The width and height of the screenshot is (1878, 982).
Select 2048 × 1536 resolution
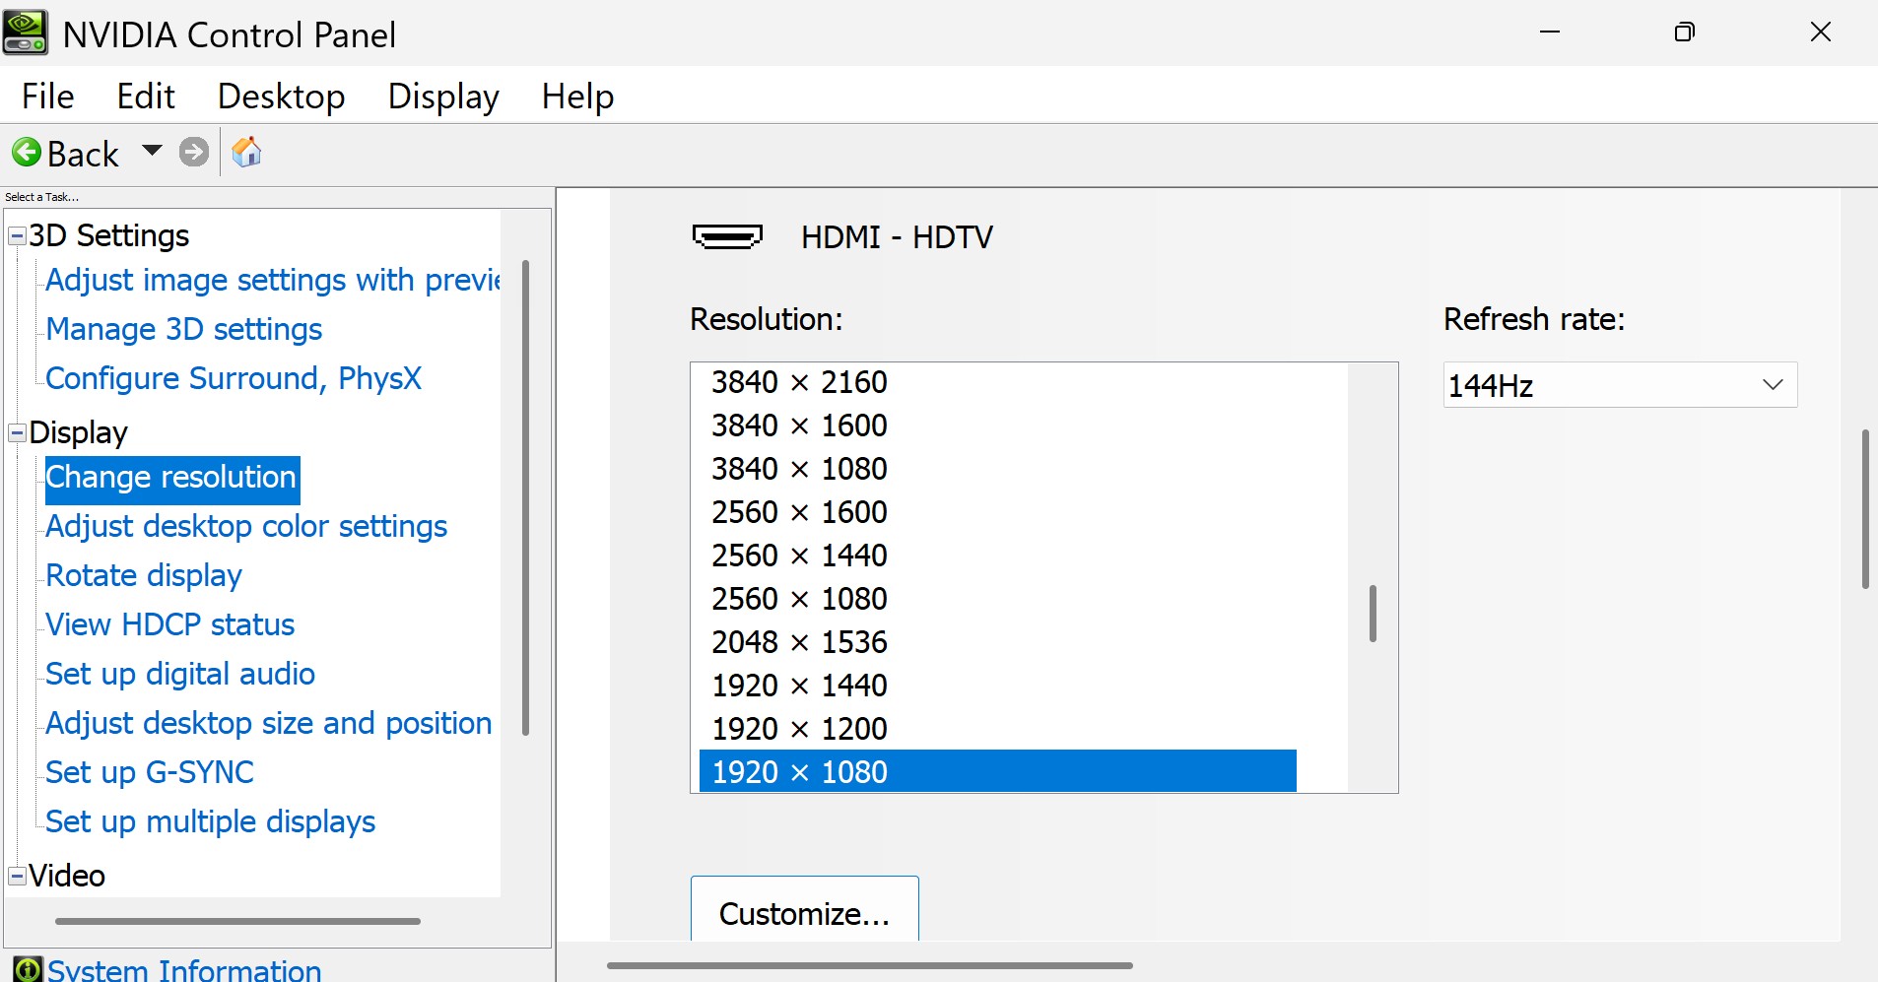[997, 642]
